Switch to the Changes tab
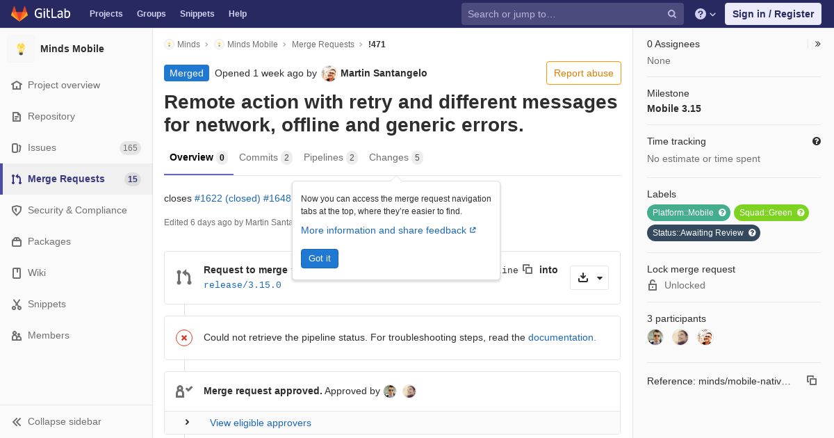The image size is (834, 438). [x=395, y=158]
